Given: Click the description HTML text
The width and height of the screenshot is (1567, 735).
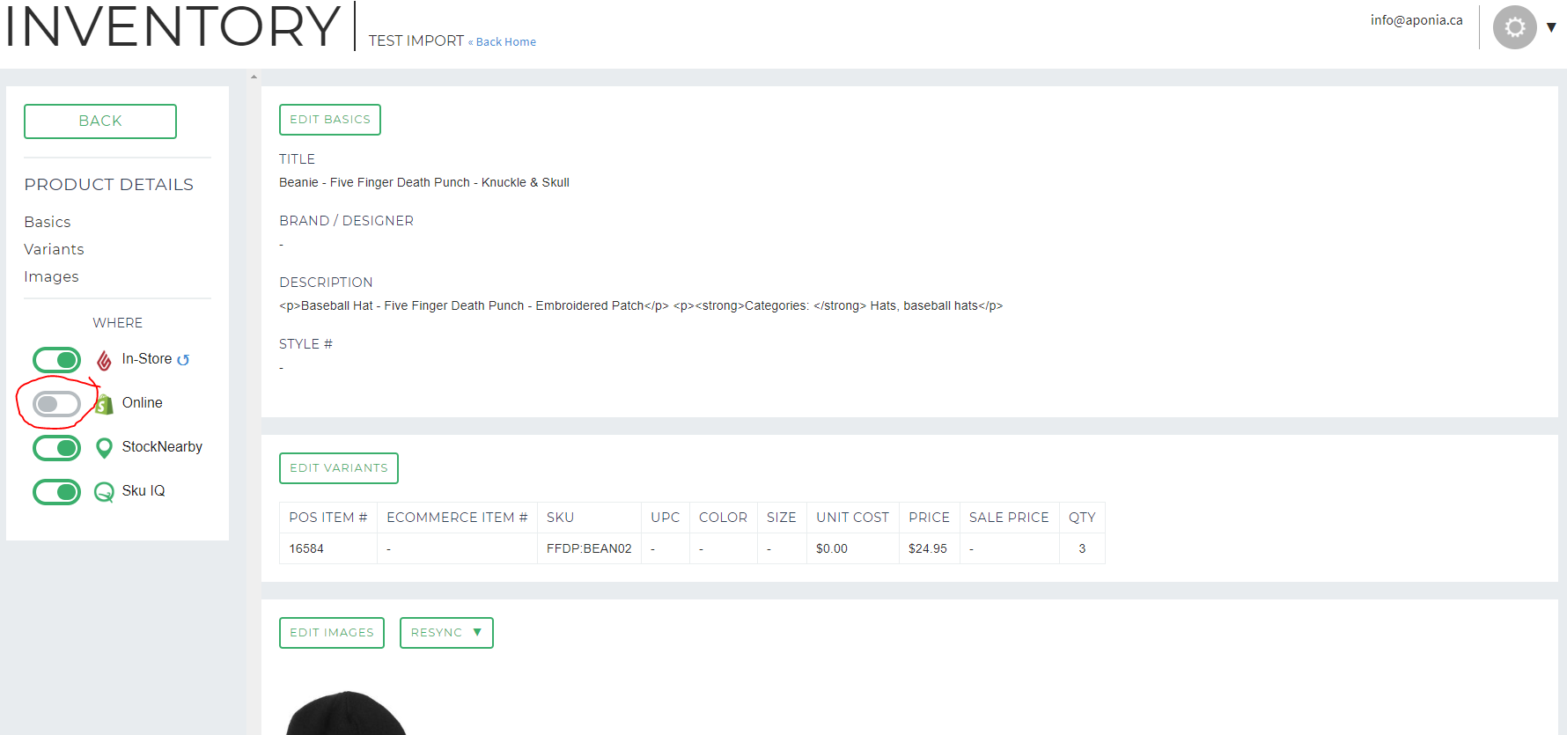Looking at the screenshot, I should point(641,305).
